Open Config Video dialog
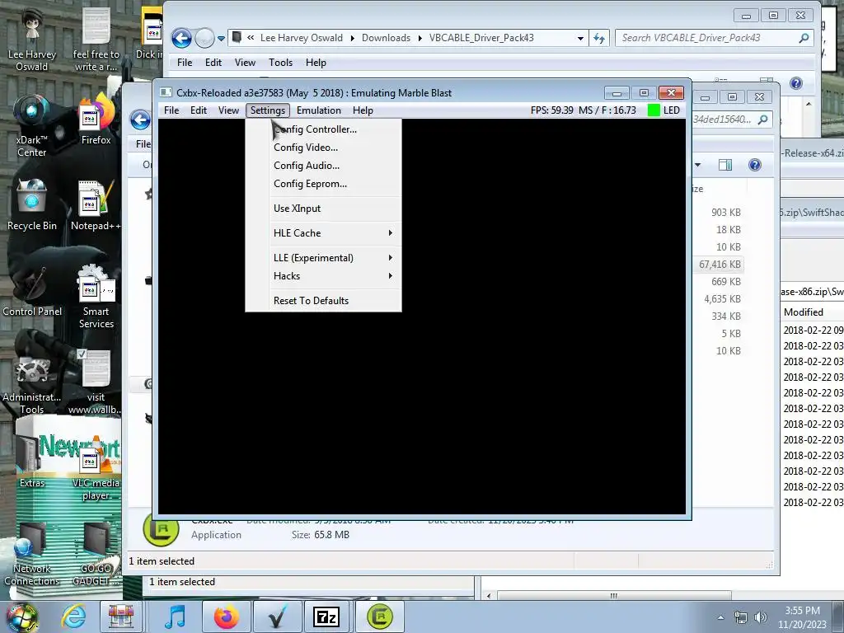Image resolution: width=844 pixels, height=633 pixels. click(x=323, y=148)
